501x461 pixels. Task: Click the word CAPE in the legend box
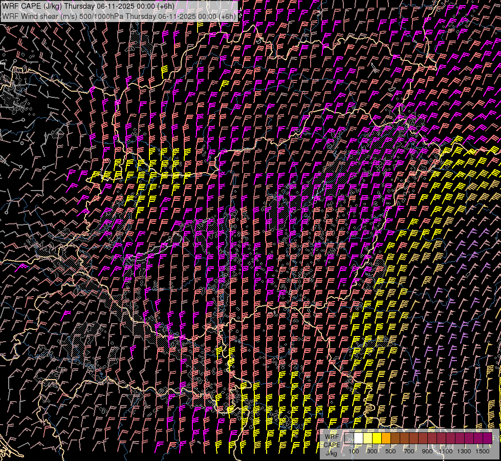pyautogui.click(x=332, y=445)
